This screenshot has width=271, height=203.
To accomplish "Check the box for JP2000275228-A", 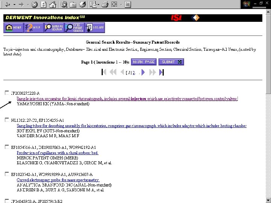I will click(x=7, y=93).
